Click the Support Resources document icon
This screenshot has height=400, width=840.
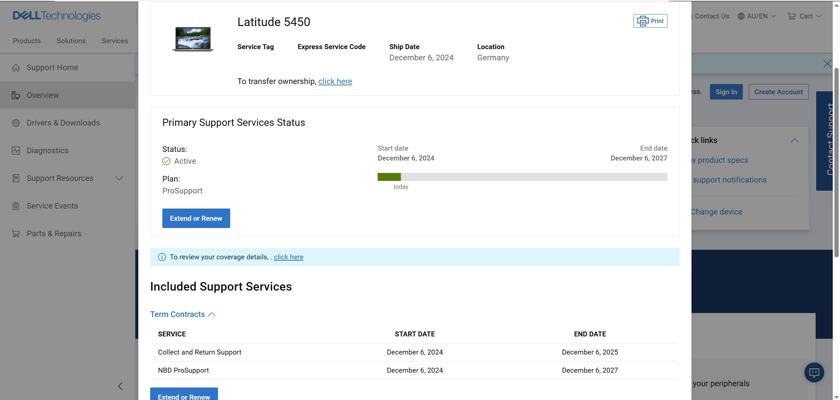pos(16,178)
